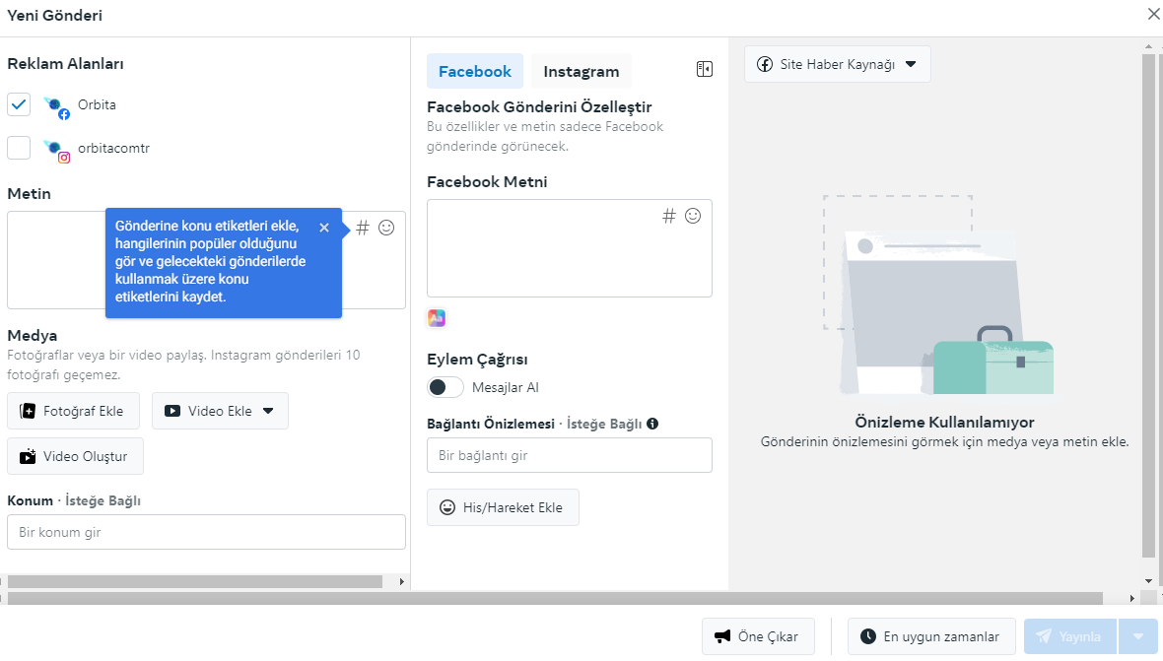This screenshot has height=661, width=1163.
Task: Focus the Facebook Metni text area
Action: point(570,248)
